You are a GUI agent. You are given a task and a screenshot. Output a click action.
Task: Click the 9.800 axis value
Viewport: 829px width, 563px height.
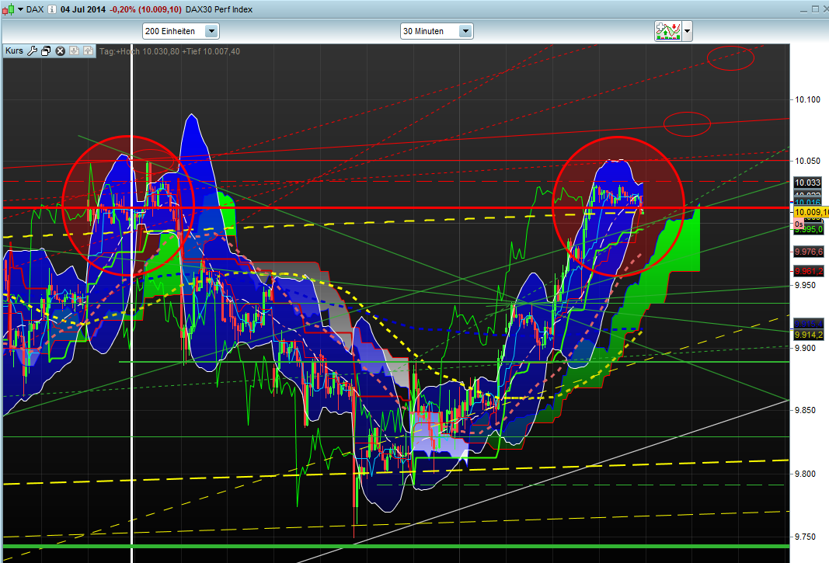coord(805,474)
